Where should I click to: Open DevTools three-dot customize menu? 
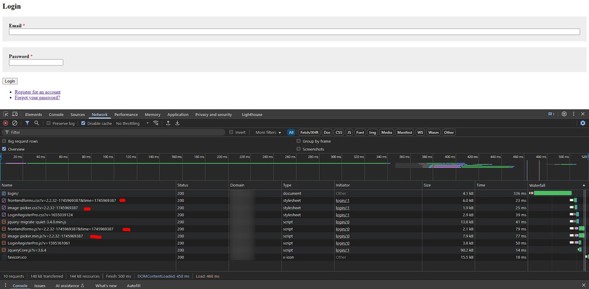(x=573, y=114)
